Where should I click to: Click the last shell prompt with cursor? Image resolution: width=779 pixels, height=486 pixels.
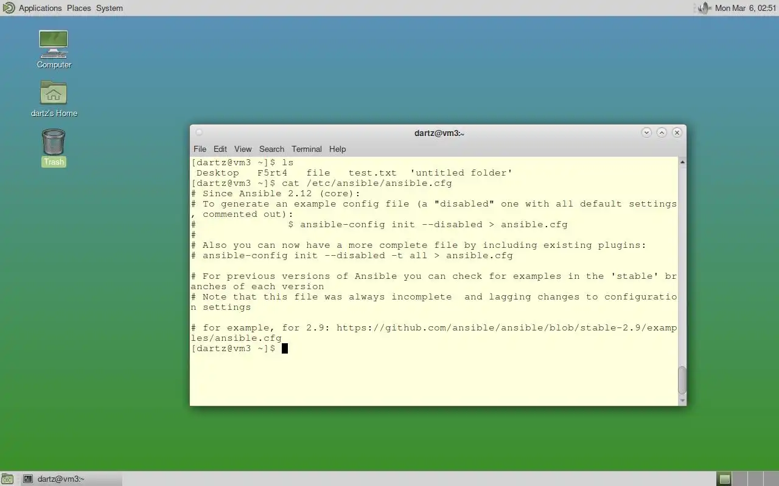point(239,348)
